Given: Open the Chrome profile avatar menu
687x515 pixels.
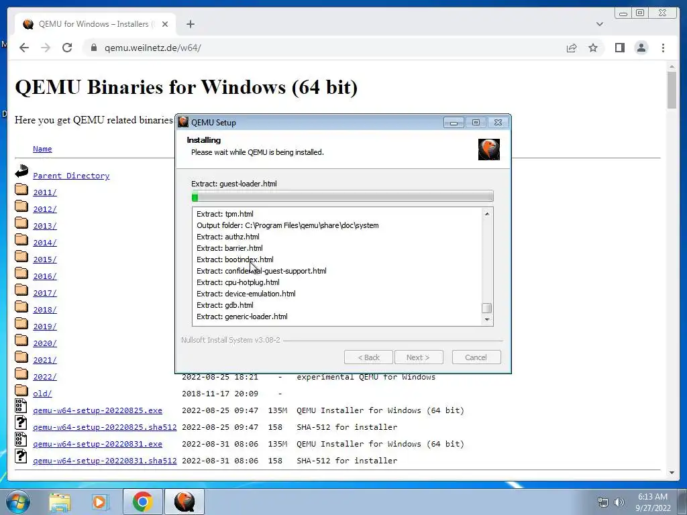Looking at the screenshot, I should (x=641, y=48).
